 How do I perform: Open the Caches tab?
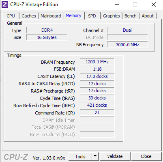pyautogui.click(x=29, y=16)
